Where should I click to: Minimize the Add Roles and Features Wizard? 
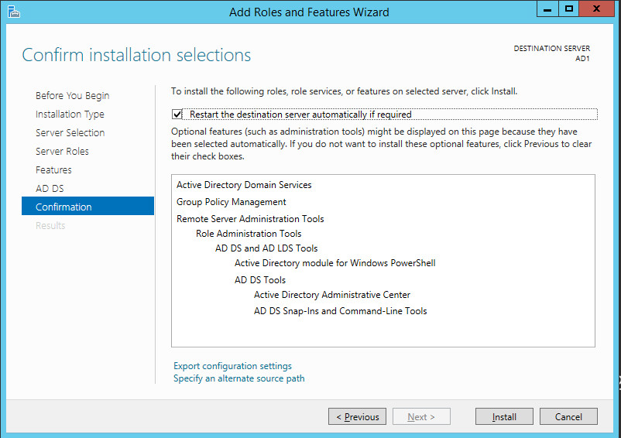[x=547, y=9]
